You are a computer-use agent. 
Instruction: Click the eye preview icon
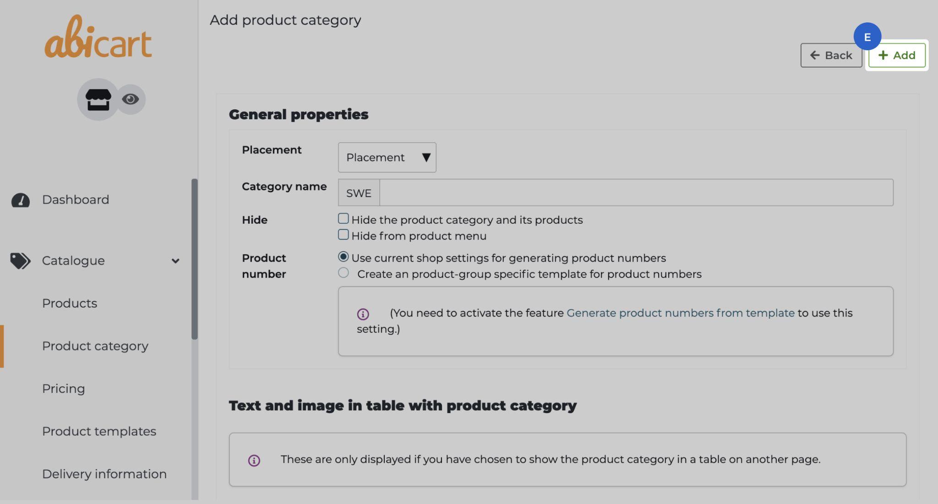pos(131,99)
